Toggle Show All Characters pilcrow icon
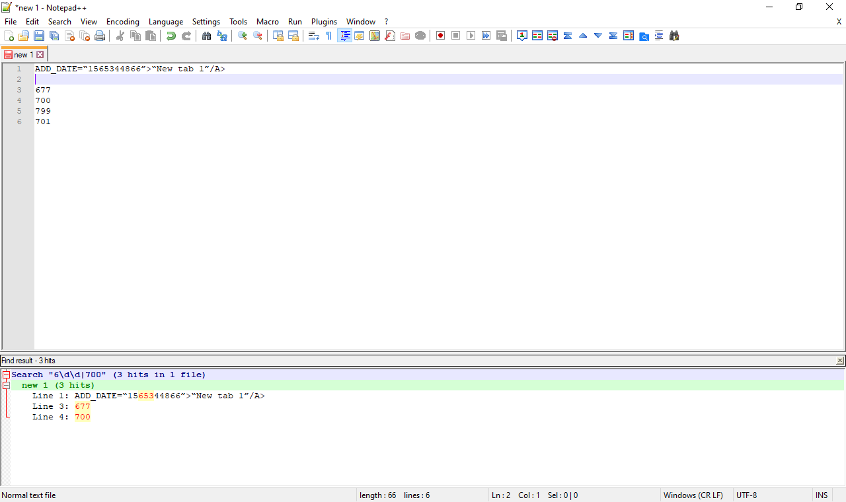 [x=329, y=36]
